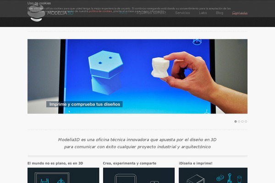Go to the Servicios menu

(x=182, y=13)
